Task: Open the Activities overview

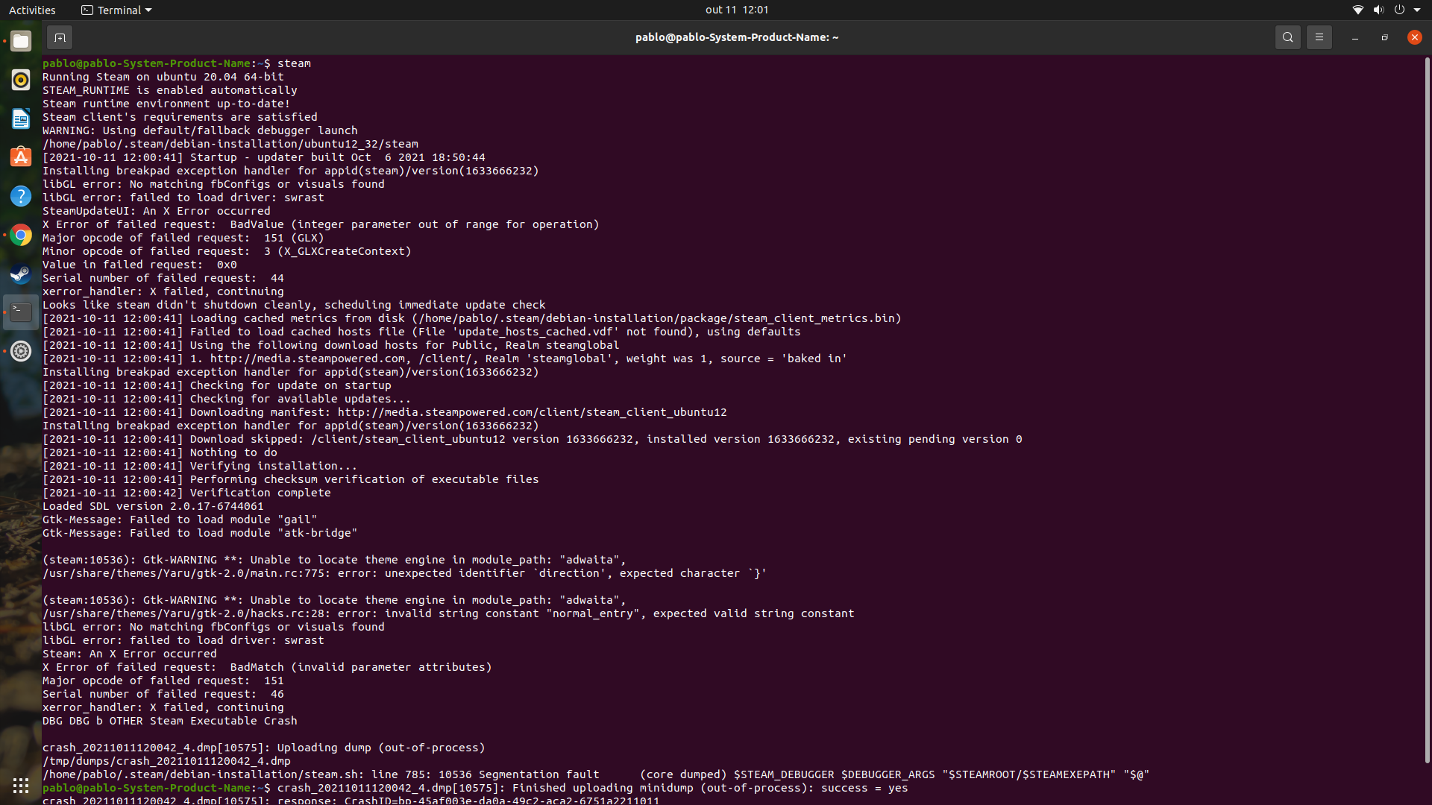Action: pyautogui.click(x=32, y=10)
